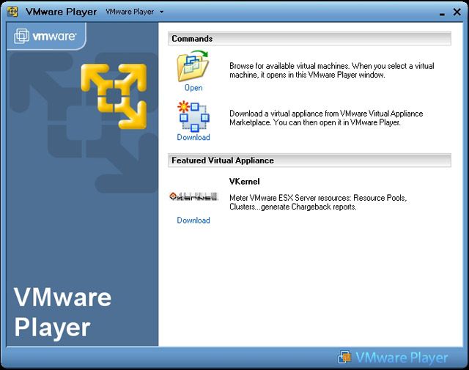The height and width of the screenshot is (370, 469).
Task: Click the virtual appliance download icon
Action: tap(193, 116)
